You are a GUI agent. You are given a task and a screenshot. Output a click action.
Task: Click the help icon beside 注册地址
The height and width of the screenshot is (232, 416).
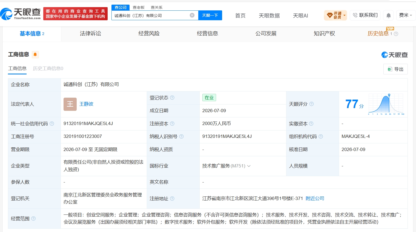pos(172,199)
